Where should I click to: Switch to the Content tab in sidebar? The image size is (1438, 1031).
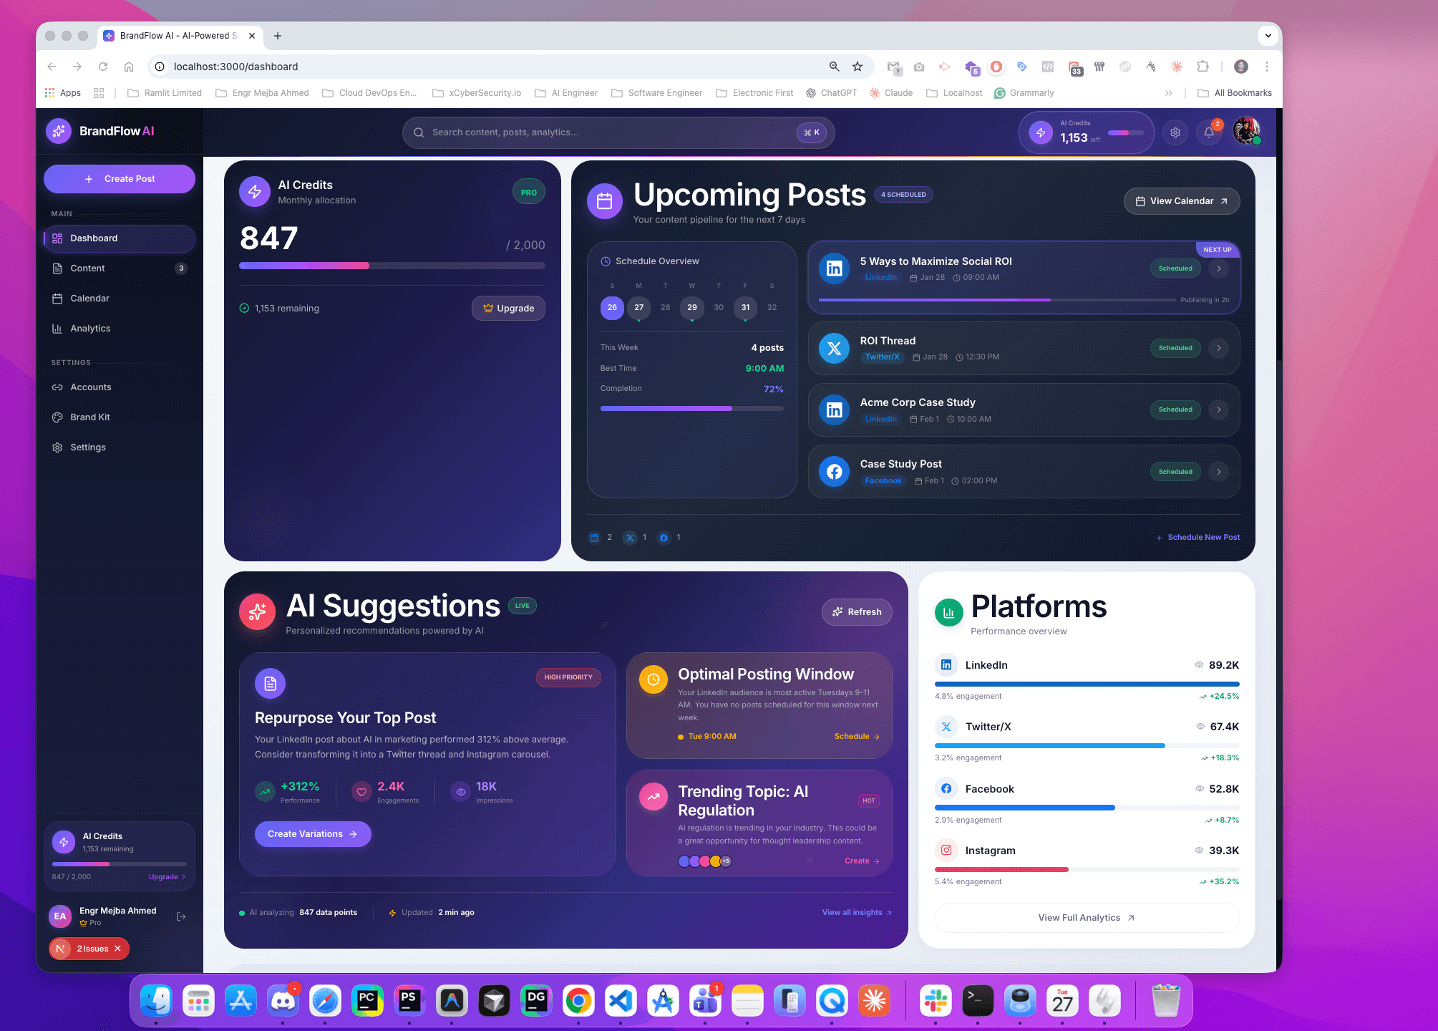pyautogui.click(x=87, y=268)
